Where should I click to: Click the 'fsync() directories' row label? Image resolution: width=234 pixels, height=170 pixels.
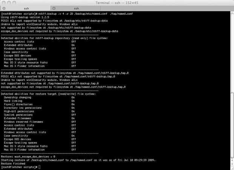[18, 105]
